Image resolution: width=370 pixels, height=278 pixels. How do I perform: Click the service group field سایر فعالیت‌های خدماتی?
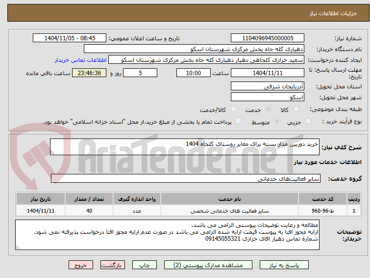point(186,178)
